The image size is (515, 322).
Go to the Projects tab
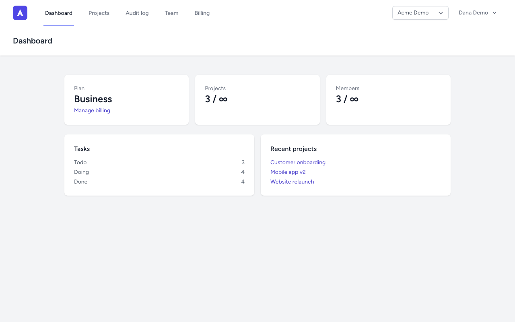click(x=99, y=13)
